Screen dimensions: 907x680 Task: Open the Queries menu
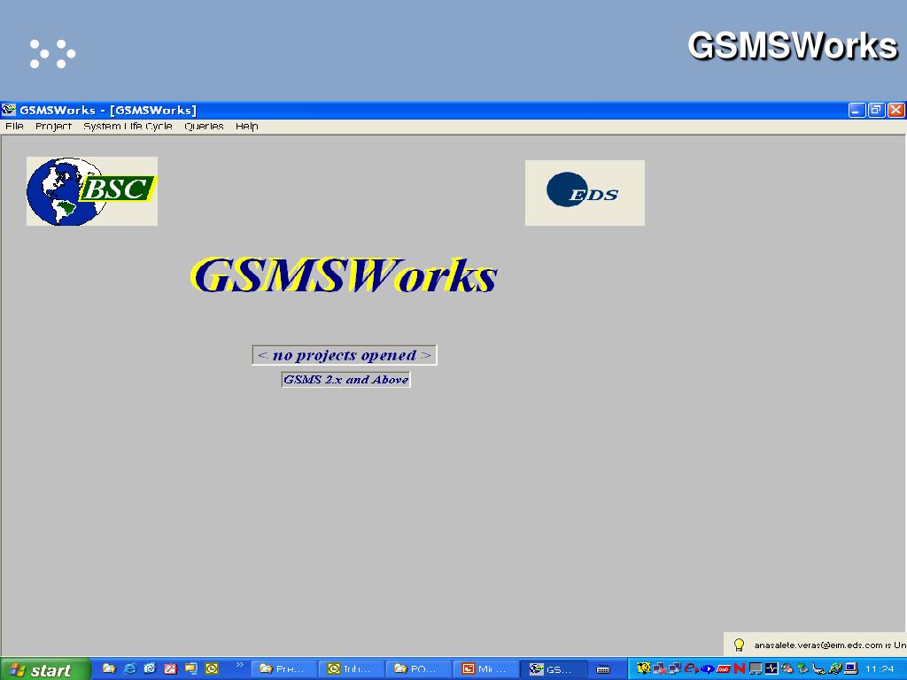[x=204, y=126]
